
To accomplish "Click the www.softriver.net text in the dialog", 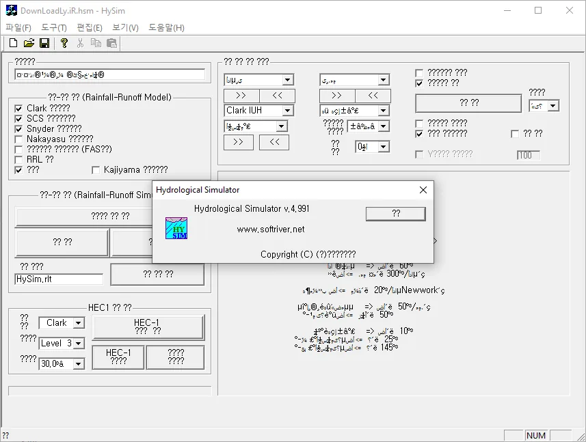I will (x=271, y=230).
